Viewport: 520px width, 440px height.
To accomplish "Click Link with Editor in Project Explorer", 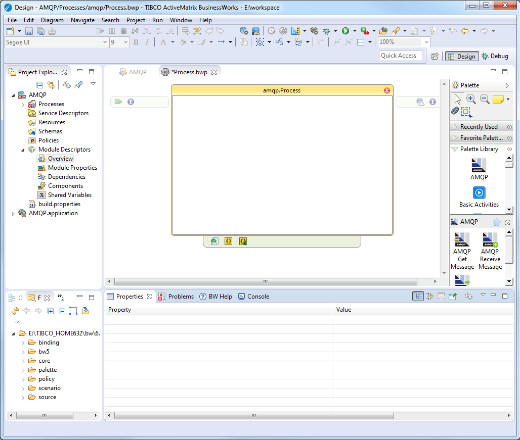I will tap(51, 85).
